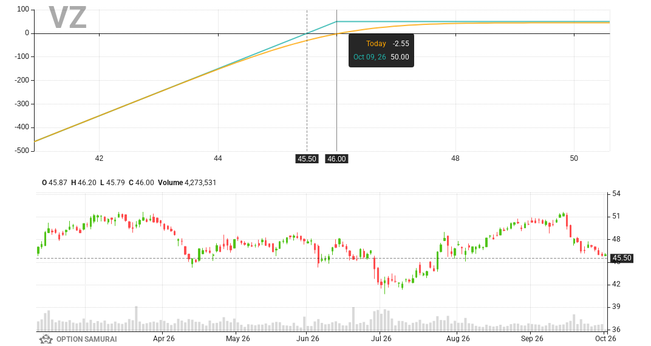Click the 39 price label on candlestick axis
651x346 pixels.
click(616, 307)
